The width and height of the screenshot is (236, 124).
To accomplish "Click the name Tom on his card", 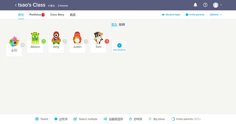I will coord(98,47).
